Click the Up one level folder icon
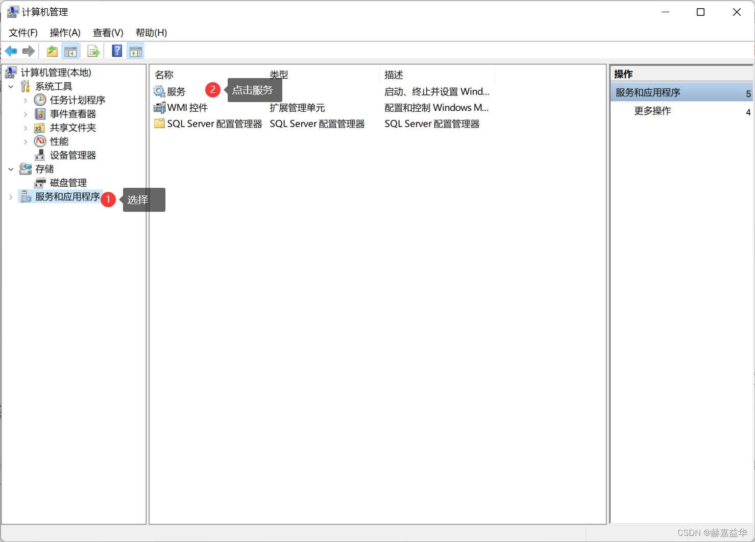The height and width of the screenshot is (542, 755). click(52, 51)
